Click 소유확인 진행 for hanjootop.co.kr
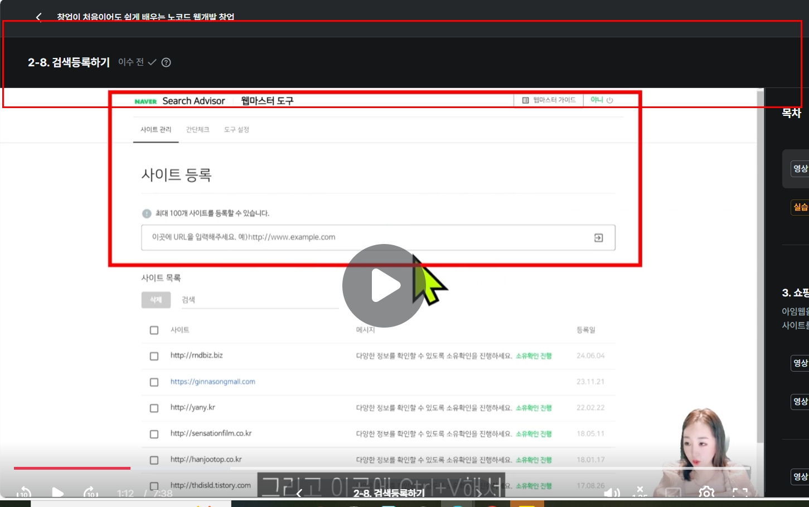Image resolution: width=809 pixels, height=507 pixels. tap(534, 460)
